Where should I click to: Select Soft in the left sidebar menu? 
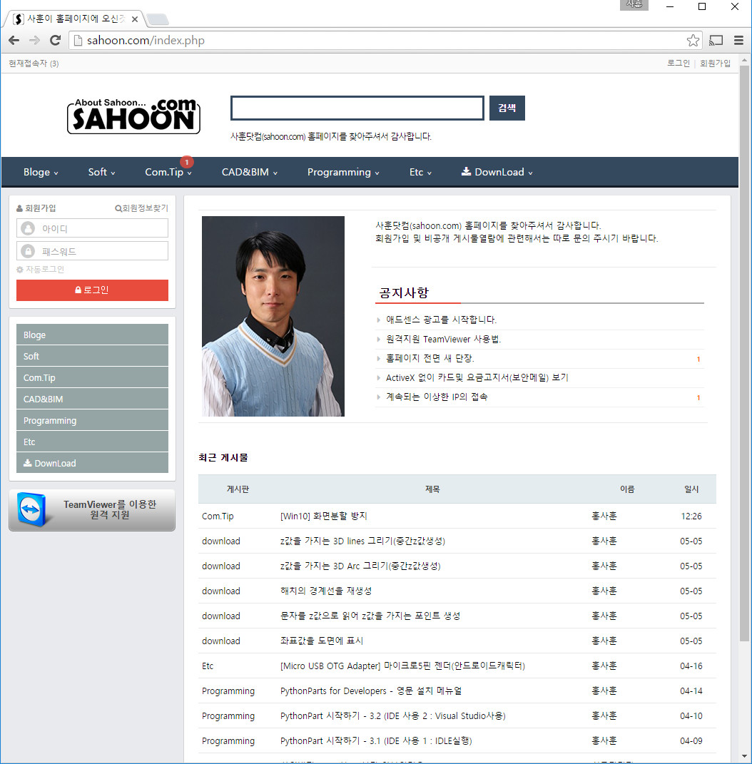click(92, 356)
